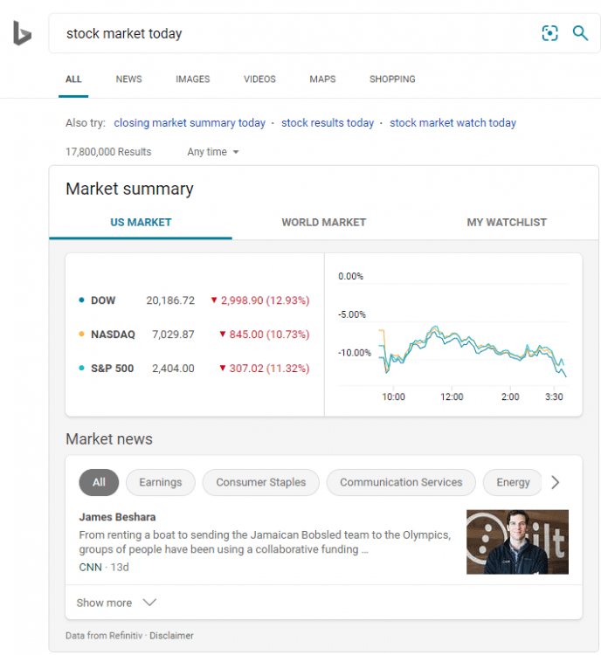Screen dimensions: 601x655
Task: Click stock market watch today suggestion
Action: point(452,123)
